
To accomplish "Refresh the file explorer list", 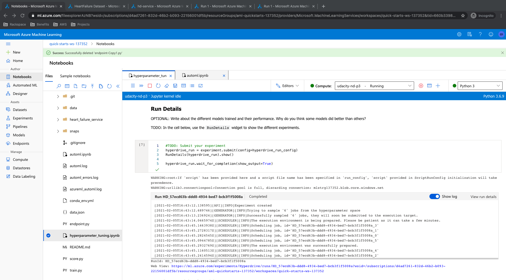I will (109, 86).
